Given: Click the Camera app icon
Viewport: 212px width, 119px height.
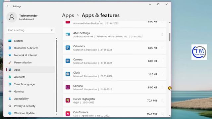Looking at the screenshot, I should (68, 61).
